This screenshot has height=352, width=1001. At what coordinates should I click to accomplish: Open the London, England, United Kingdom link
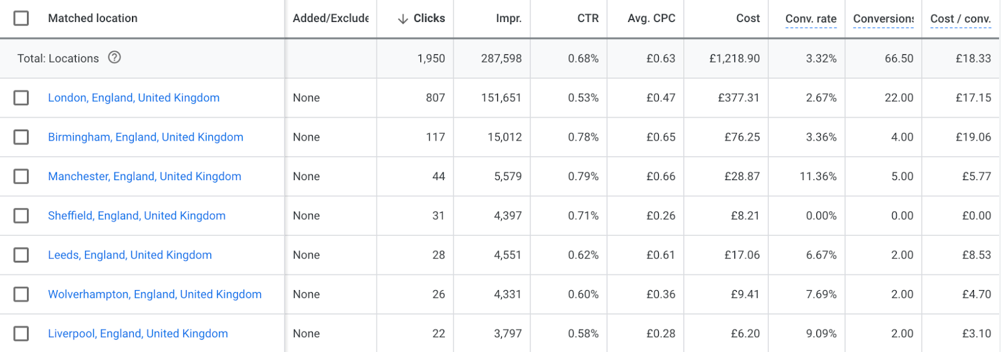pyautogui.click(x=134, y=98)
